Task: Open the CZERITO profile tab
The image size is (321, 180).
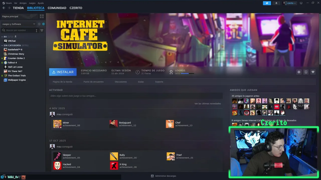Action: tap(76, 8)
